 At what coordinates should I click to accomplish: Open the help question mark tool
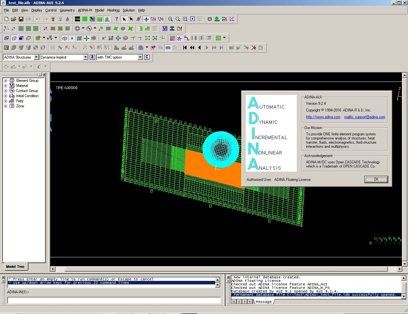117,19
